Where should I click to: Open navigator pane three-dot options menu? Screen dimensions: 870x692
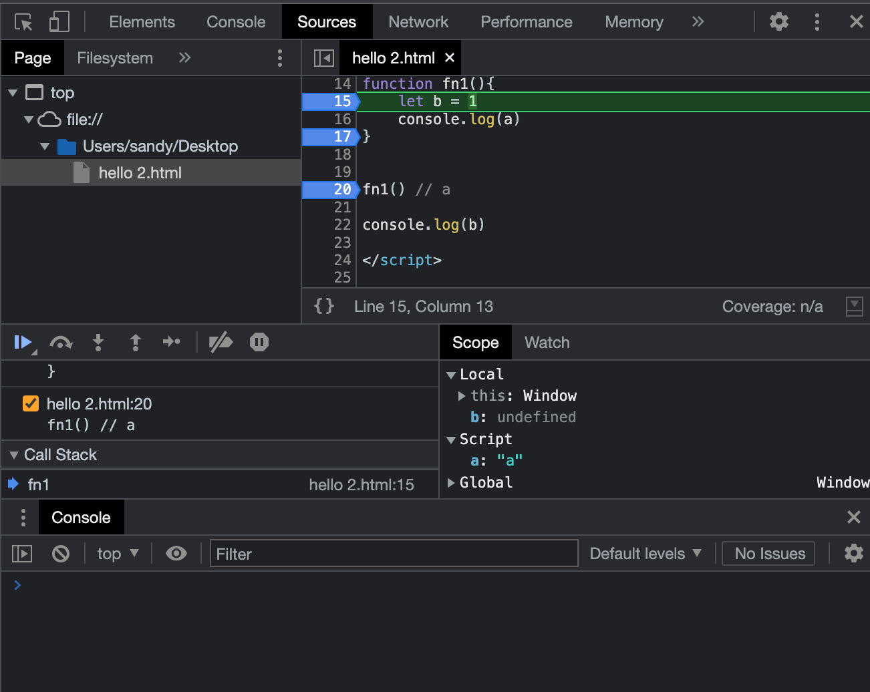click(280, 58)
